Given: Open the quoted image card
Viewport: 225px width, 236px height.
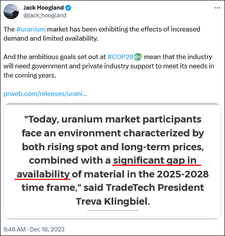Looking at the screenshot, I should [x=112, y=161].
